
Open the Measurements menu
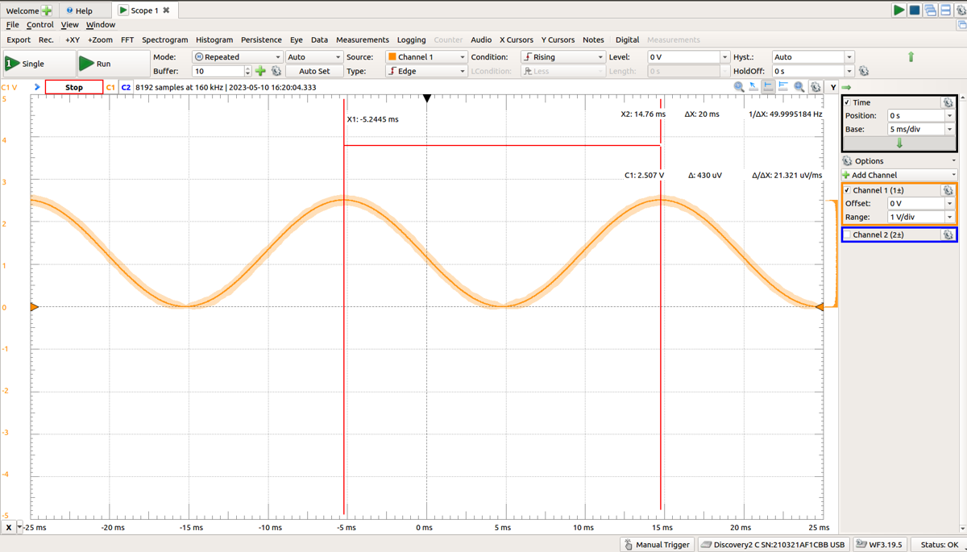(363, 39)
